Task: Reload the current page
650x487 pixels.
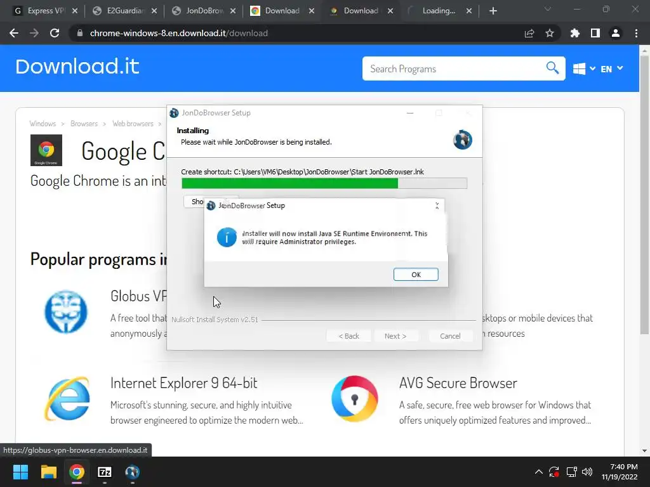Action: (x=55, y=33)
